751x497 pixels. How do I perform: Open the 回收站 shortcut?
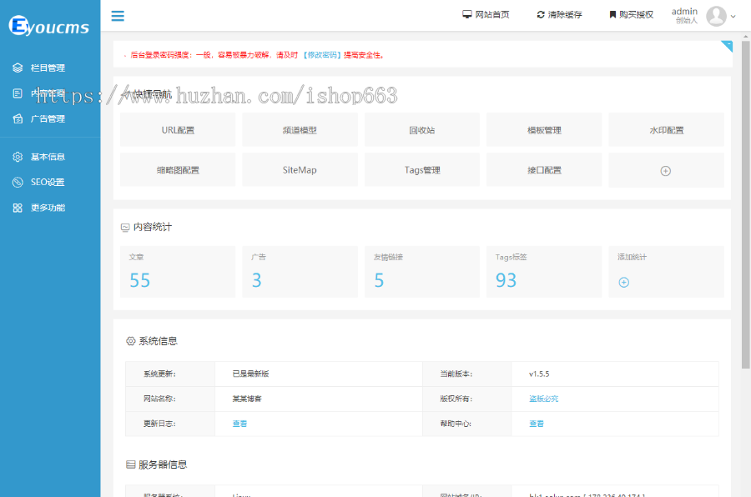point(422,130)
